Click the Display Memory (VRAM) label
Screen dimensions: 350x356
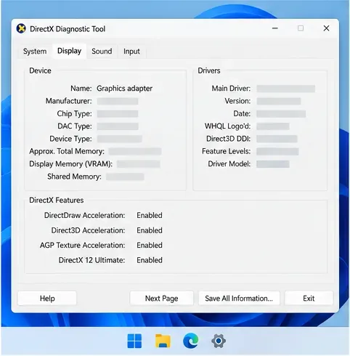pos(71,164)
